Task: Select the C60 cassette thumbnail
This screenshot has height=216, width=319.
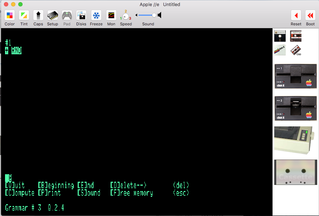Action: (x=296, y=50)
